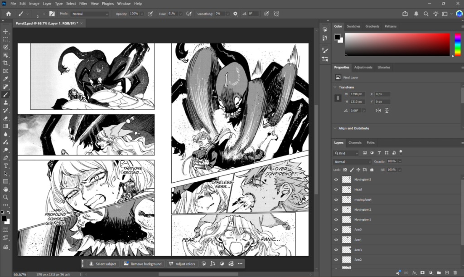Image resolution: width=464 pixels, height=277 pixels.
Task: Click the Select subject button
Action: pos(103,264)
